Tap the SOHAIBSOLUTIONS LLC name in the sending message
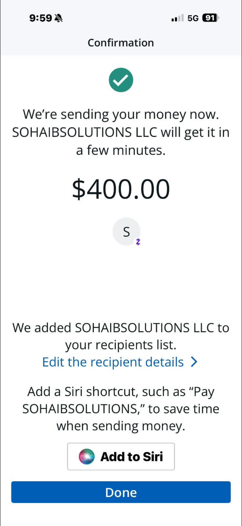 click(x=86, y=133)
